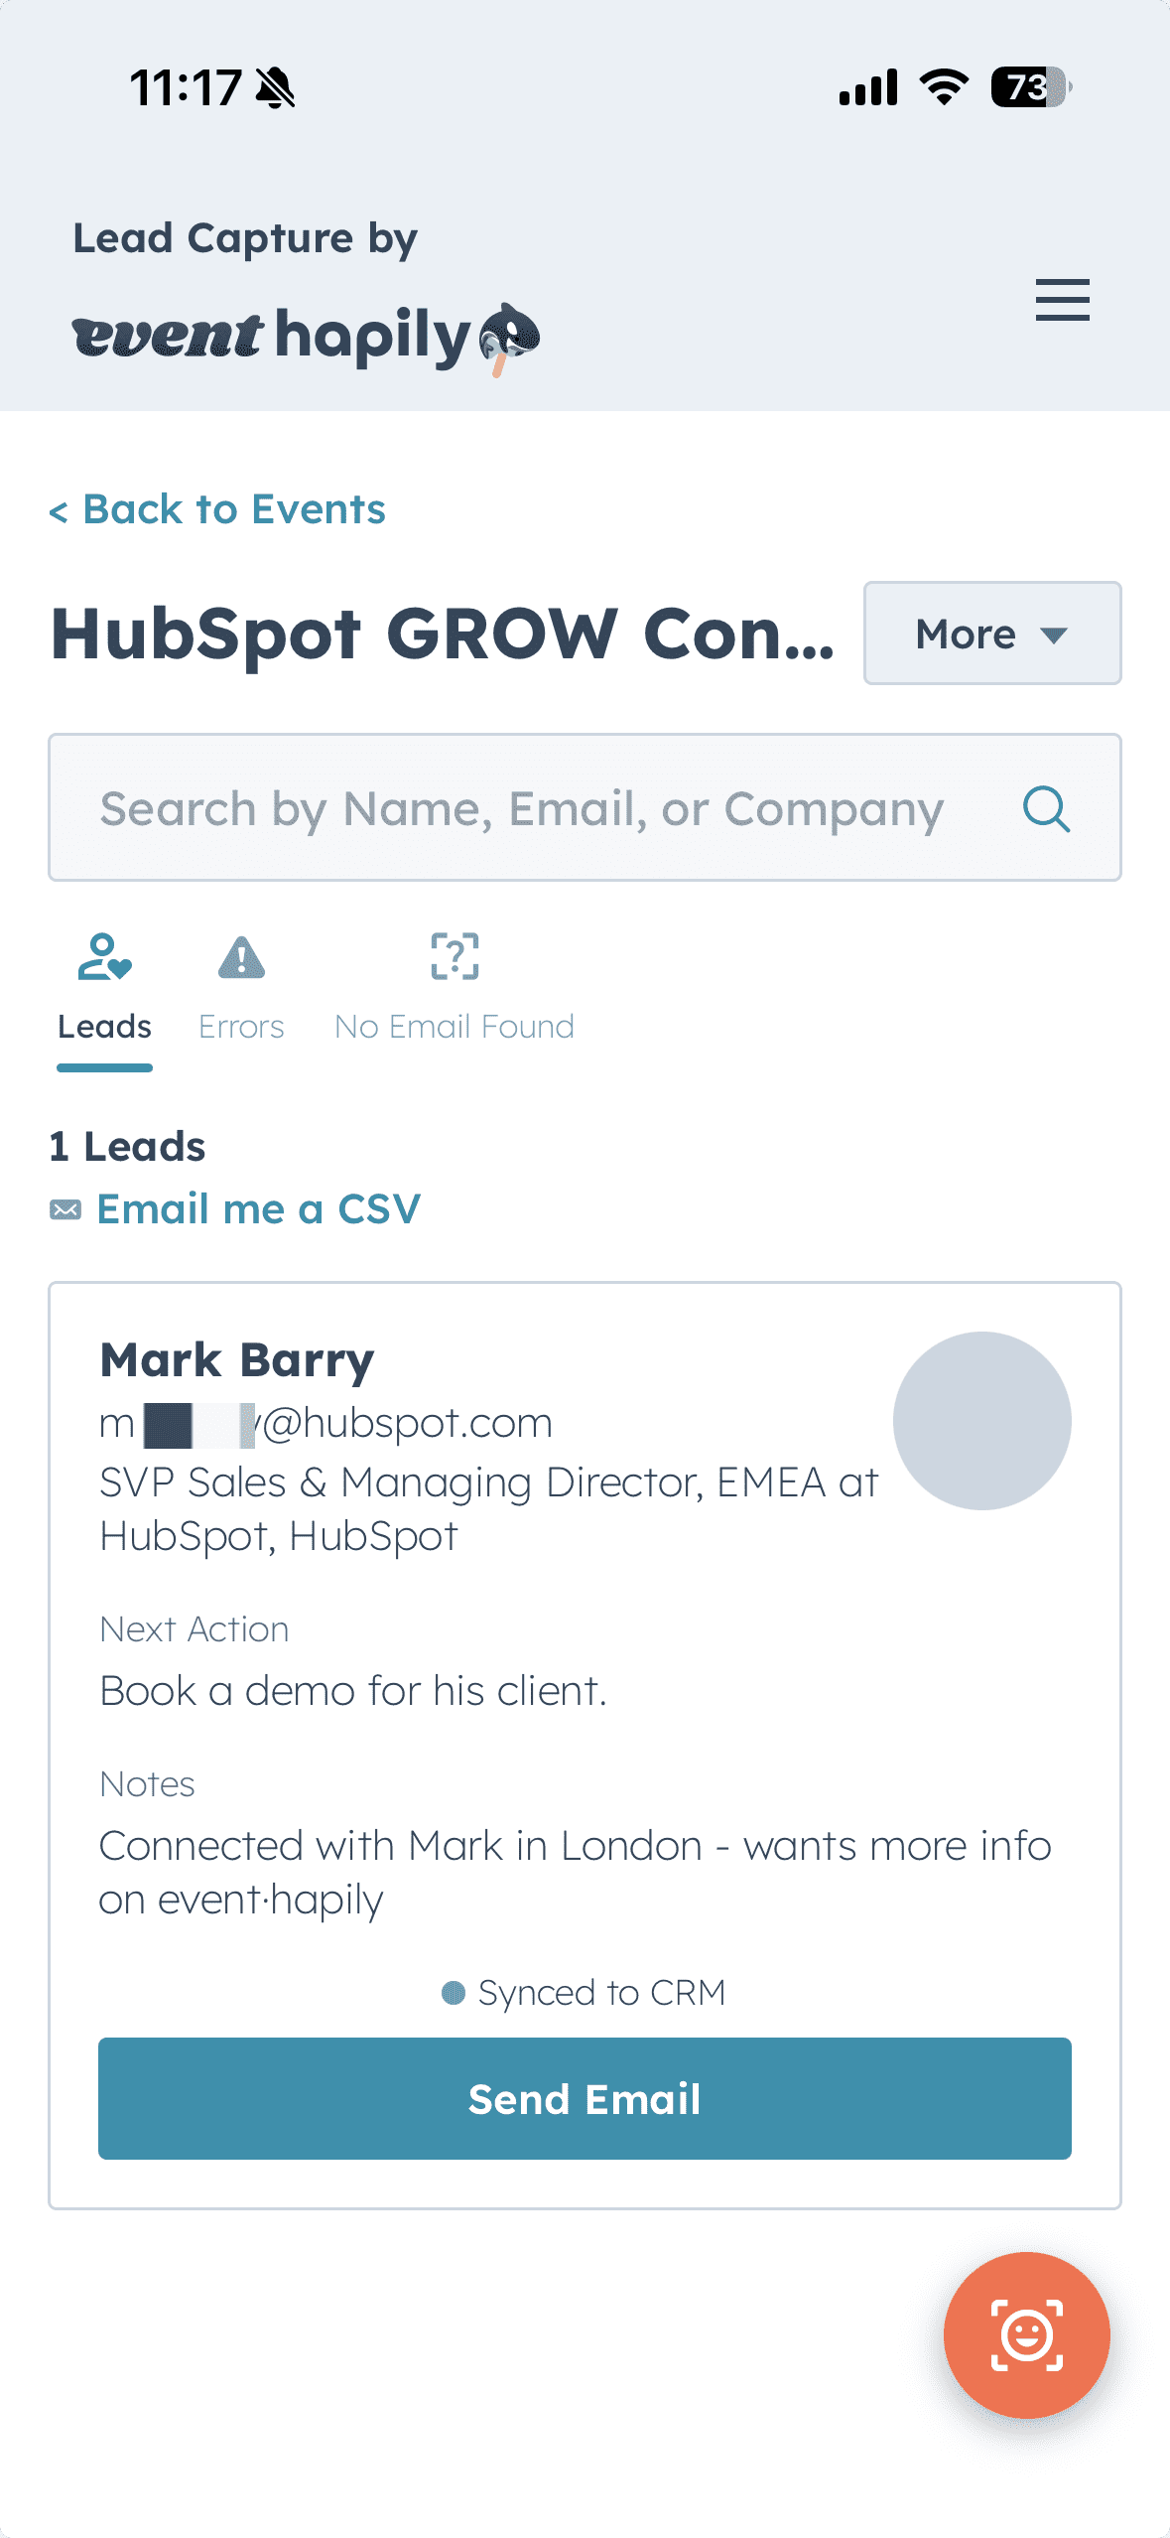1170x2538 pixels.
Task: Expand the More dropdown
Action: coord(991,634)
